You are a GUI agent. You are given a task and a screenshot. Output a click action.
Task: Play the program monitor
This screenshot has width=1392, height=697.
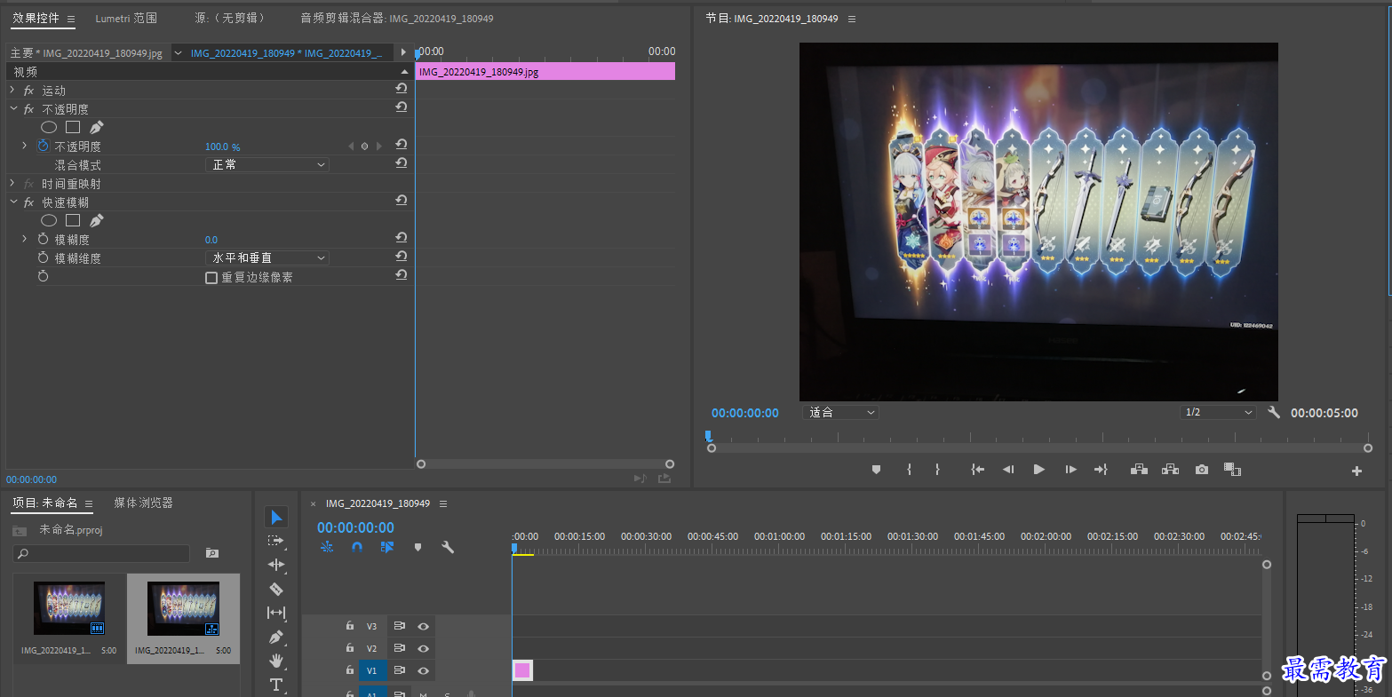[1038, 470]
